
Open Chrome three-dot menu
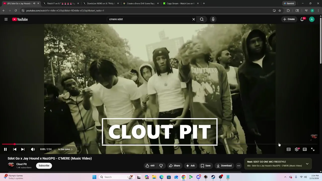pos(318,11)
